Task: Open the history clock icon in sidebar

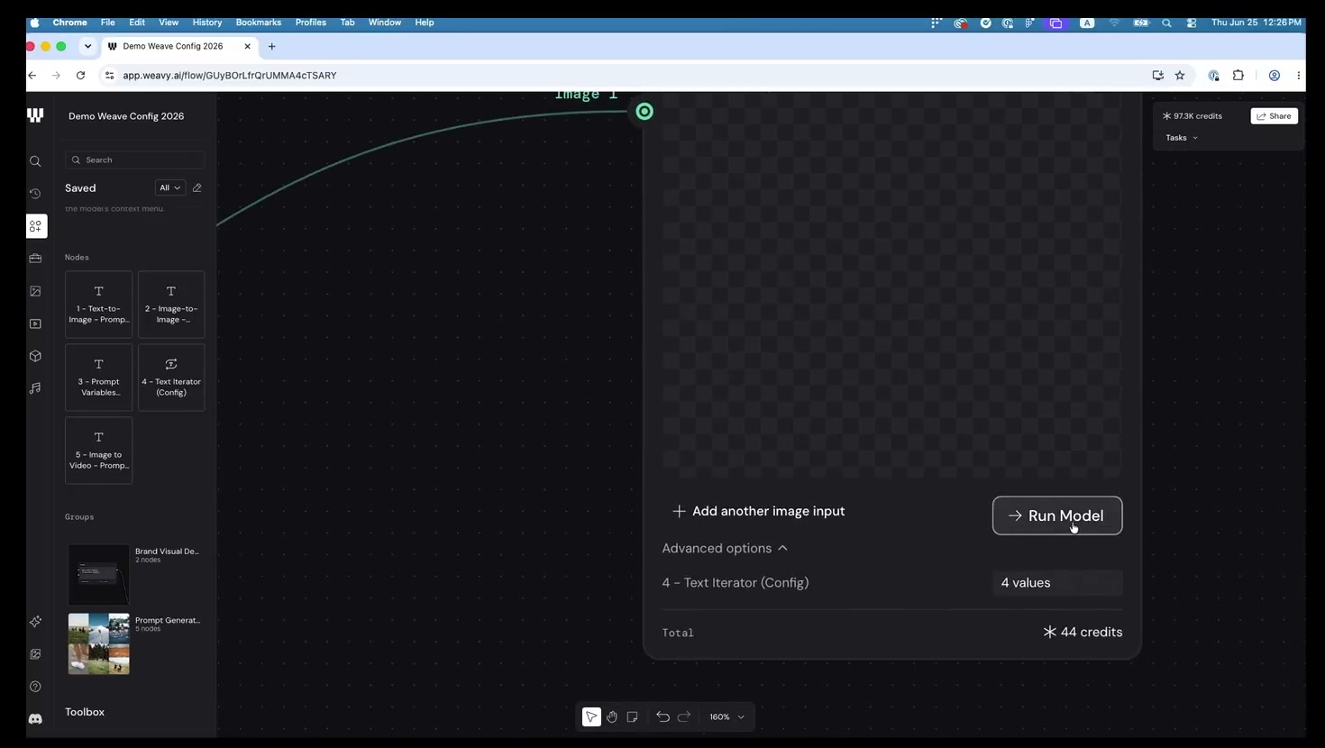Action: point(35,194)
